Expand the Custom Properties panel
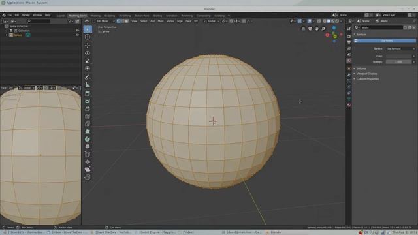Screen dimensions: 418x235 point(367,79)
